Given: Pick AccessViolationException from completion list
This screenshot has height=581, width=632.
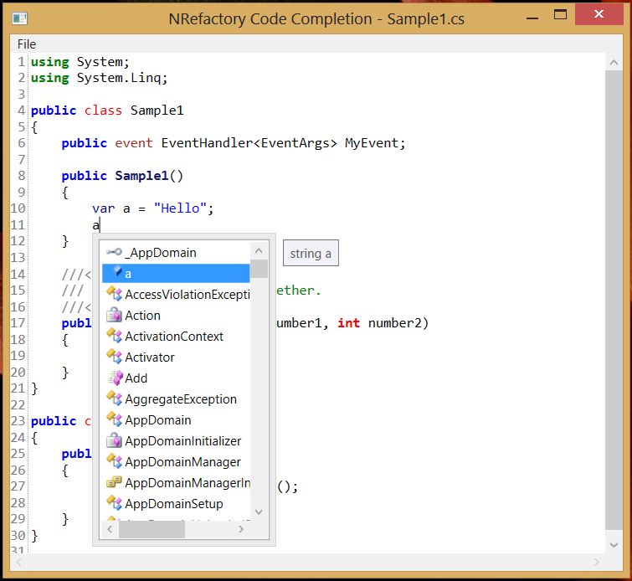Looking at the screenshot, I should pyautogui.click(x=176, y=295).
